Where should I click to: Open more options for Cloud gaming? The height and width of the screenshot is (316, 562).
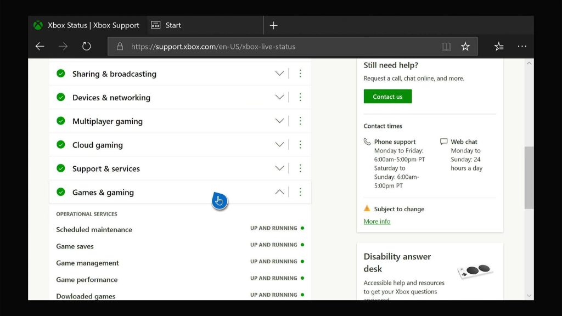300,144
